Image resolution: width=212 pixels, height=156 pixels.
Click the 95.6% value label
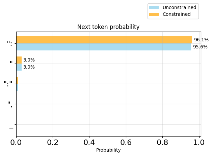pos(200,47)
